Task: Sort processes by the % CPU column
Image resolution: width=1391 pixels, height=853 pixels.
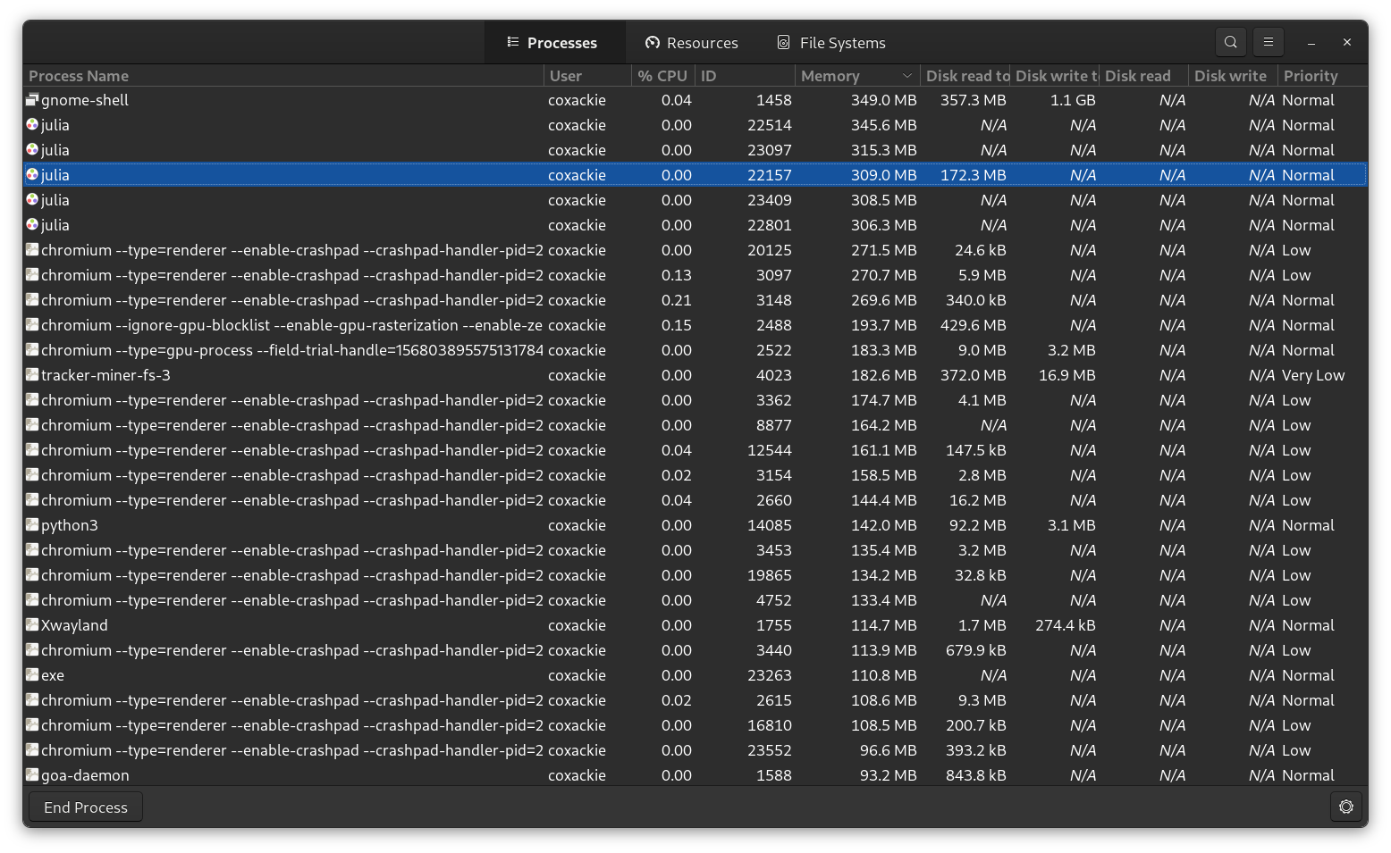Action: (662, 75)
